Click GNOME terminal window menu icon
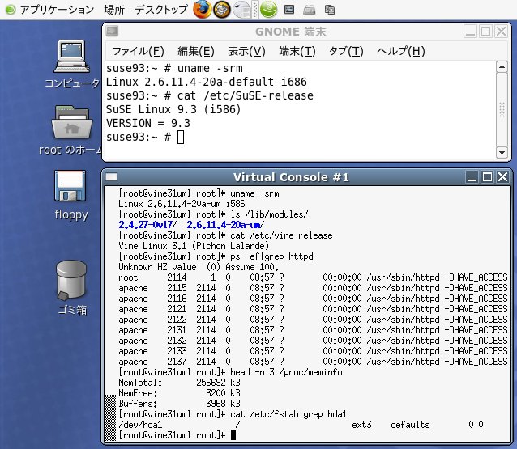 click(x=112, y=32)
